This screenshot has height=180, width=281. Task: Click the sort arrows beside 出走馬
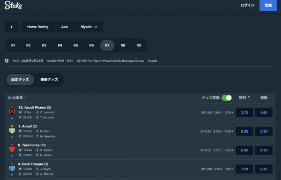click(x=25, y=97)
